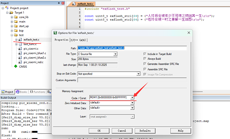
Task: Expand the Stop on Exit Code dropdown
Action: tap(138, 74)
